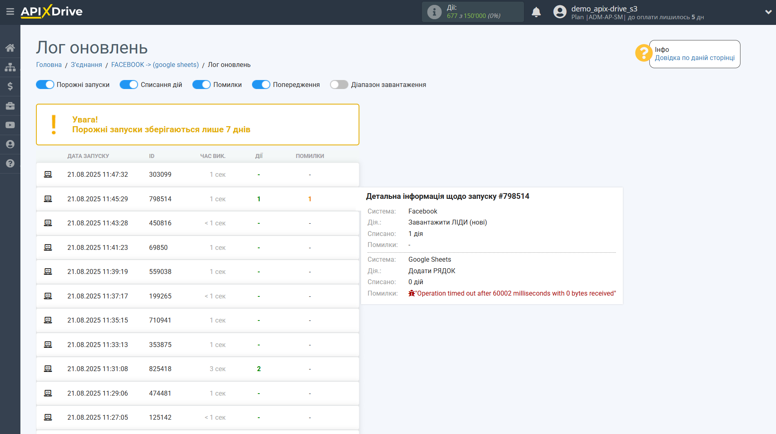Click the yellow question mark info icon
The image size is (776, 434).
(x=644, y=53)
